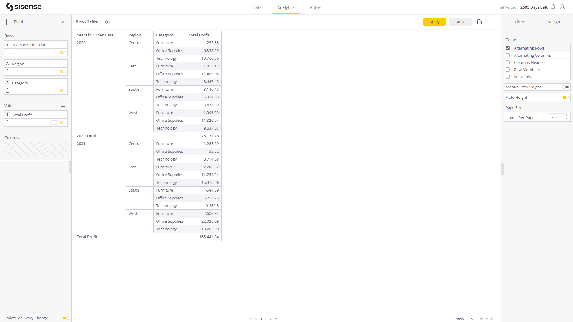Image resolution: width=573 pixels, height=322 pixels.
Task: Open the Filters tab
Action: [520, 22]
